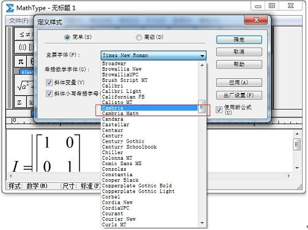Viewport: 308px width, 230px height.
Task: Open the File (文件) menu
Action: (x=19, y=20)
